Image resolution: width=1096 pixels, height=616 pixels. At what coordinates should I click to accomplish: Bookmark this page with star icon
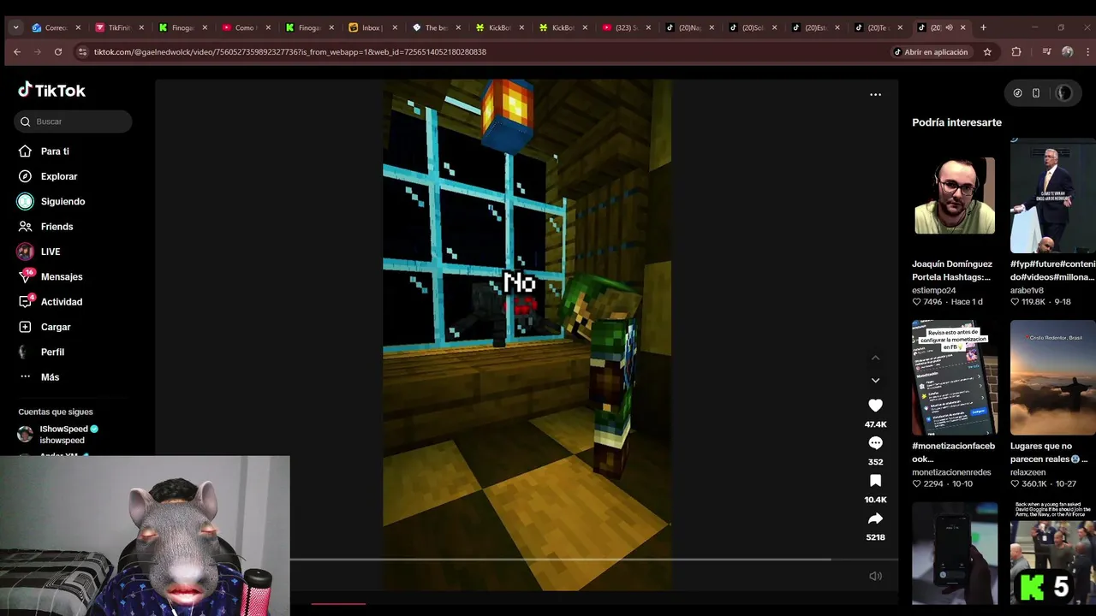[987, 51]
